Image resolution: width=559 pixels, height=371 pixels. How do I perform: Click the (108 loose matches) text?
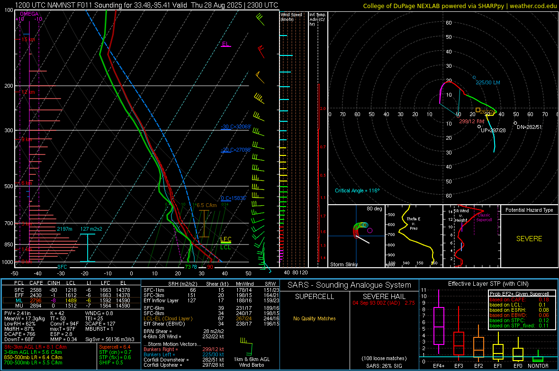pos(384,358)
